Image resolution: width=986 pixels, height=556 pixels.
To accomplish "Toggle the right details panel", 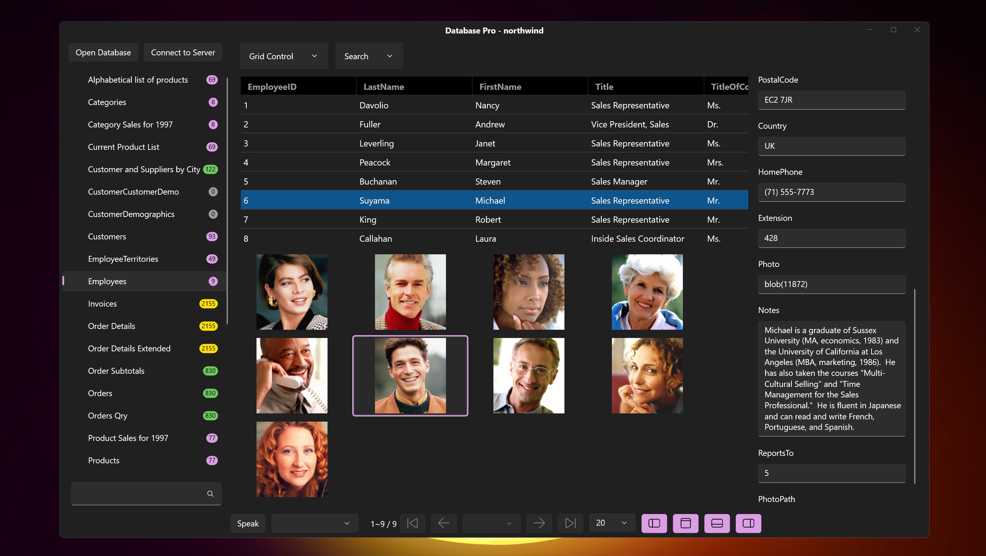I will tap(748, 523).
